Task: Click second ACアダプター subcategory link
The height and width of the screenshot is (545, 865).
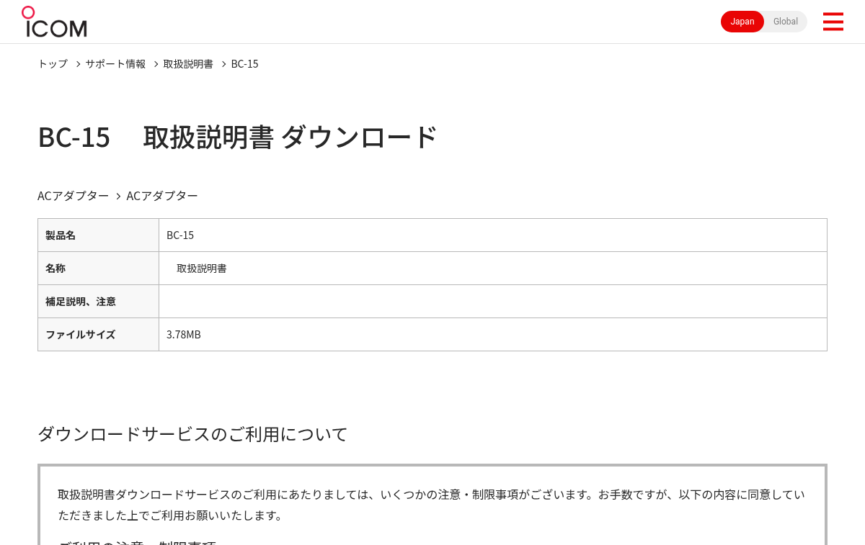Action: click(x=162, y=196)
